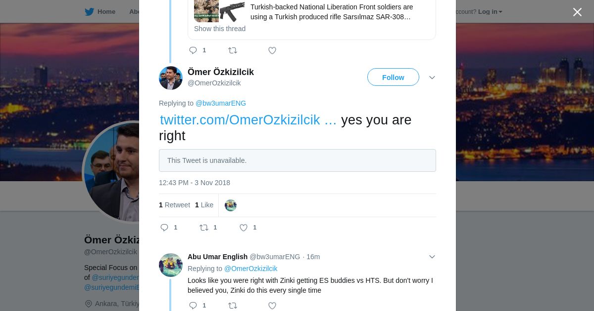This screenshot has width=594, height=311.
Task: Open more options chevron beside Follow
Action: [432, 78]
